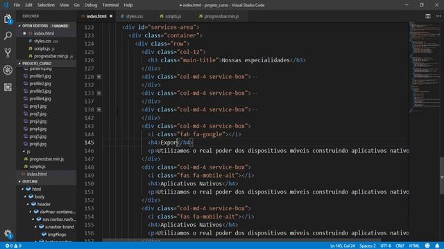Select proj1.jpg in the file tree
The image size is (444, 249).
(38, 107)
